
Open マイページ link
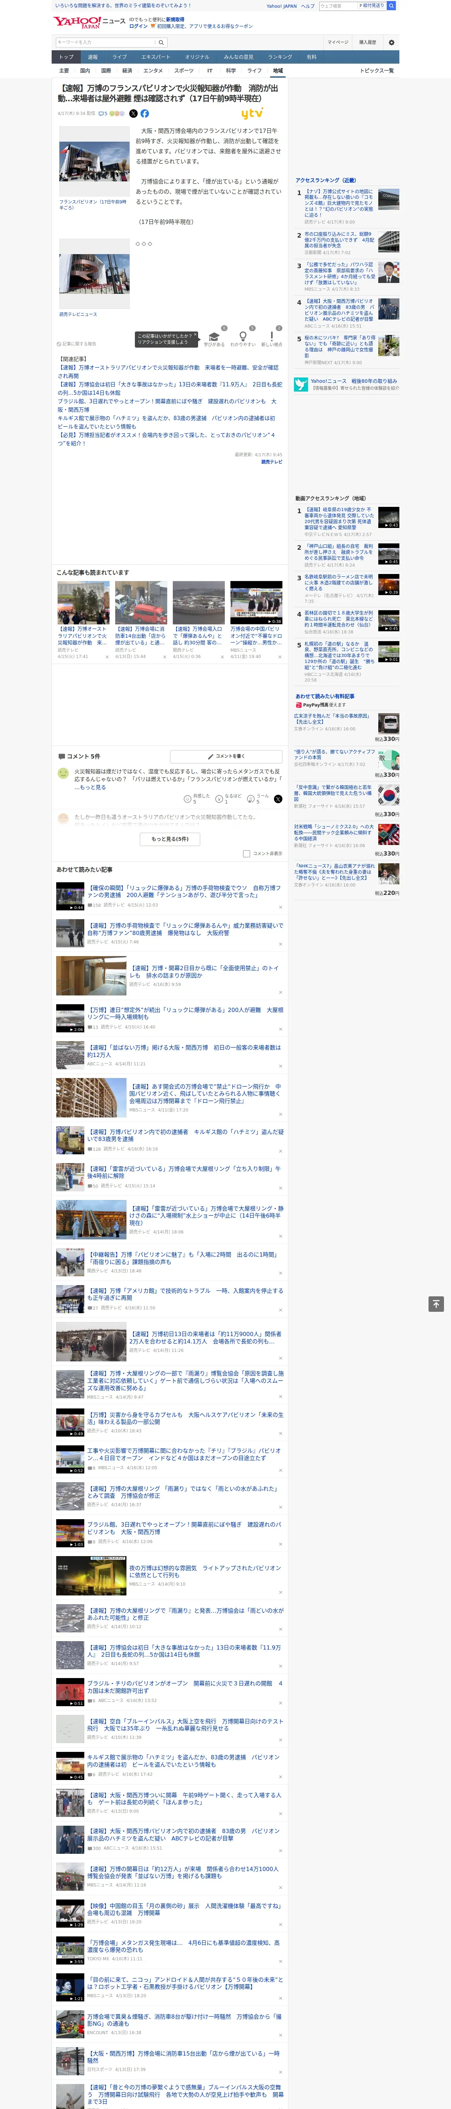click(x=337, y=42)
